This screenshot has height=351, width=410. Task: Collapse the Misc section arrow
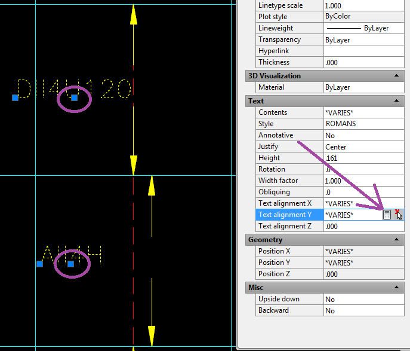coord(395,288)
